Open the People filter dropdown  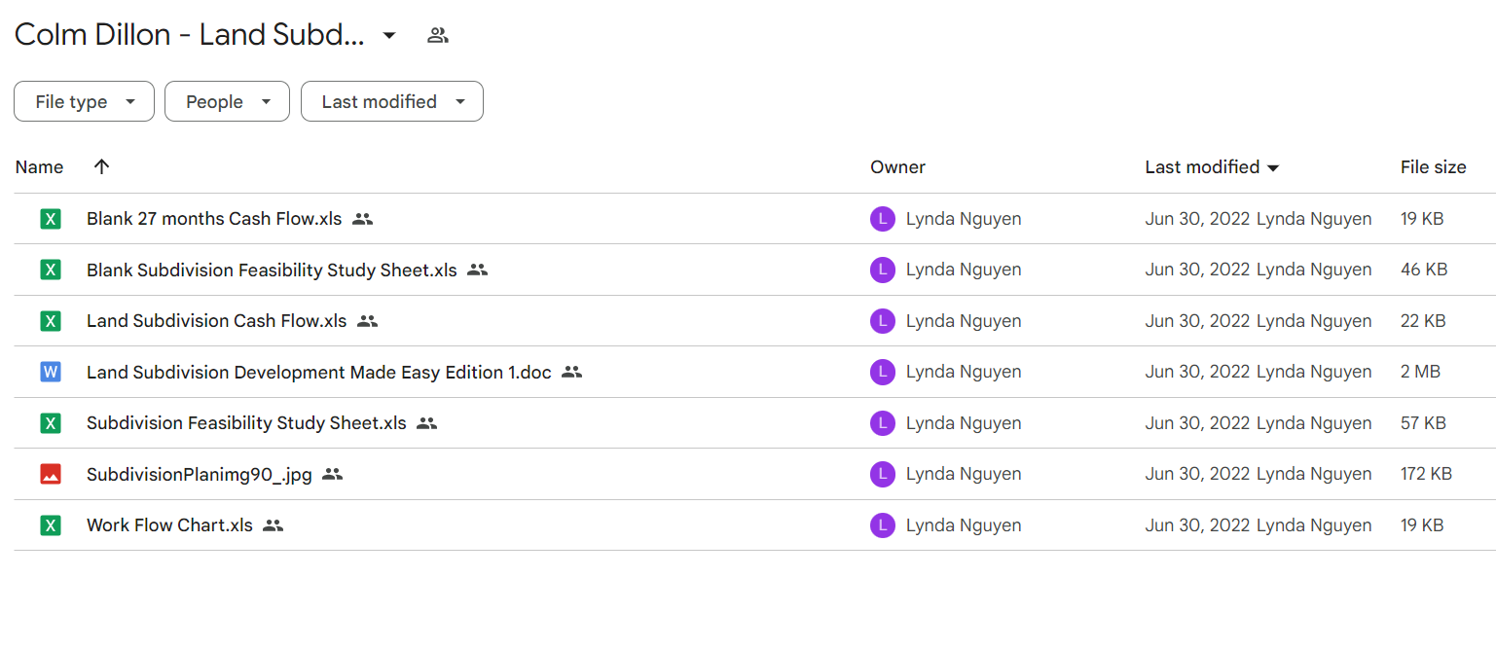(x=227, y=101)
